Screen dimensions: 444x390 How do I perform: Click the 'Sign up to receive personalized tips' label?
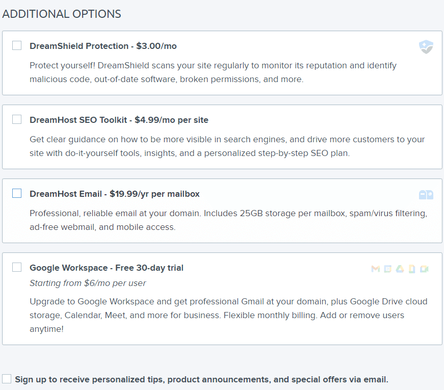pos(202,379)
